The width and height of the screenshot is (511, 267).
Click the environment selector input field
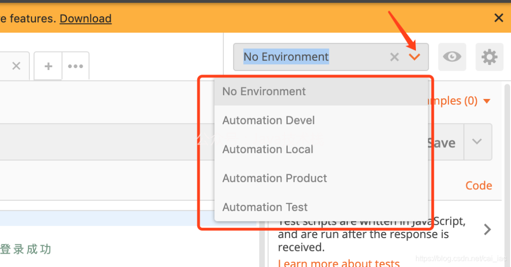pos(331,57)
